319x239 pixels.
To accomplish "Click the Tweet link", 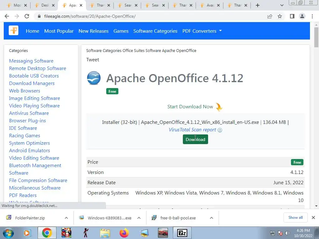I will [x=93, y=60].
